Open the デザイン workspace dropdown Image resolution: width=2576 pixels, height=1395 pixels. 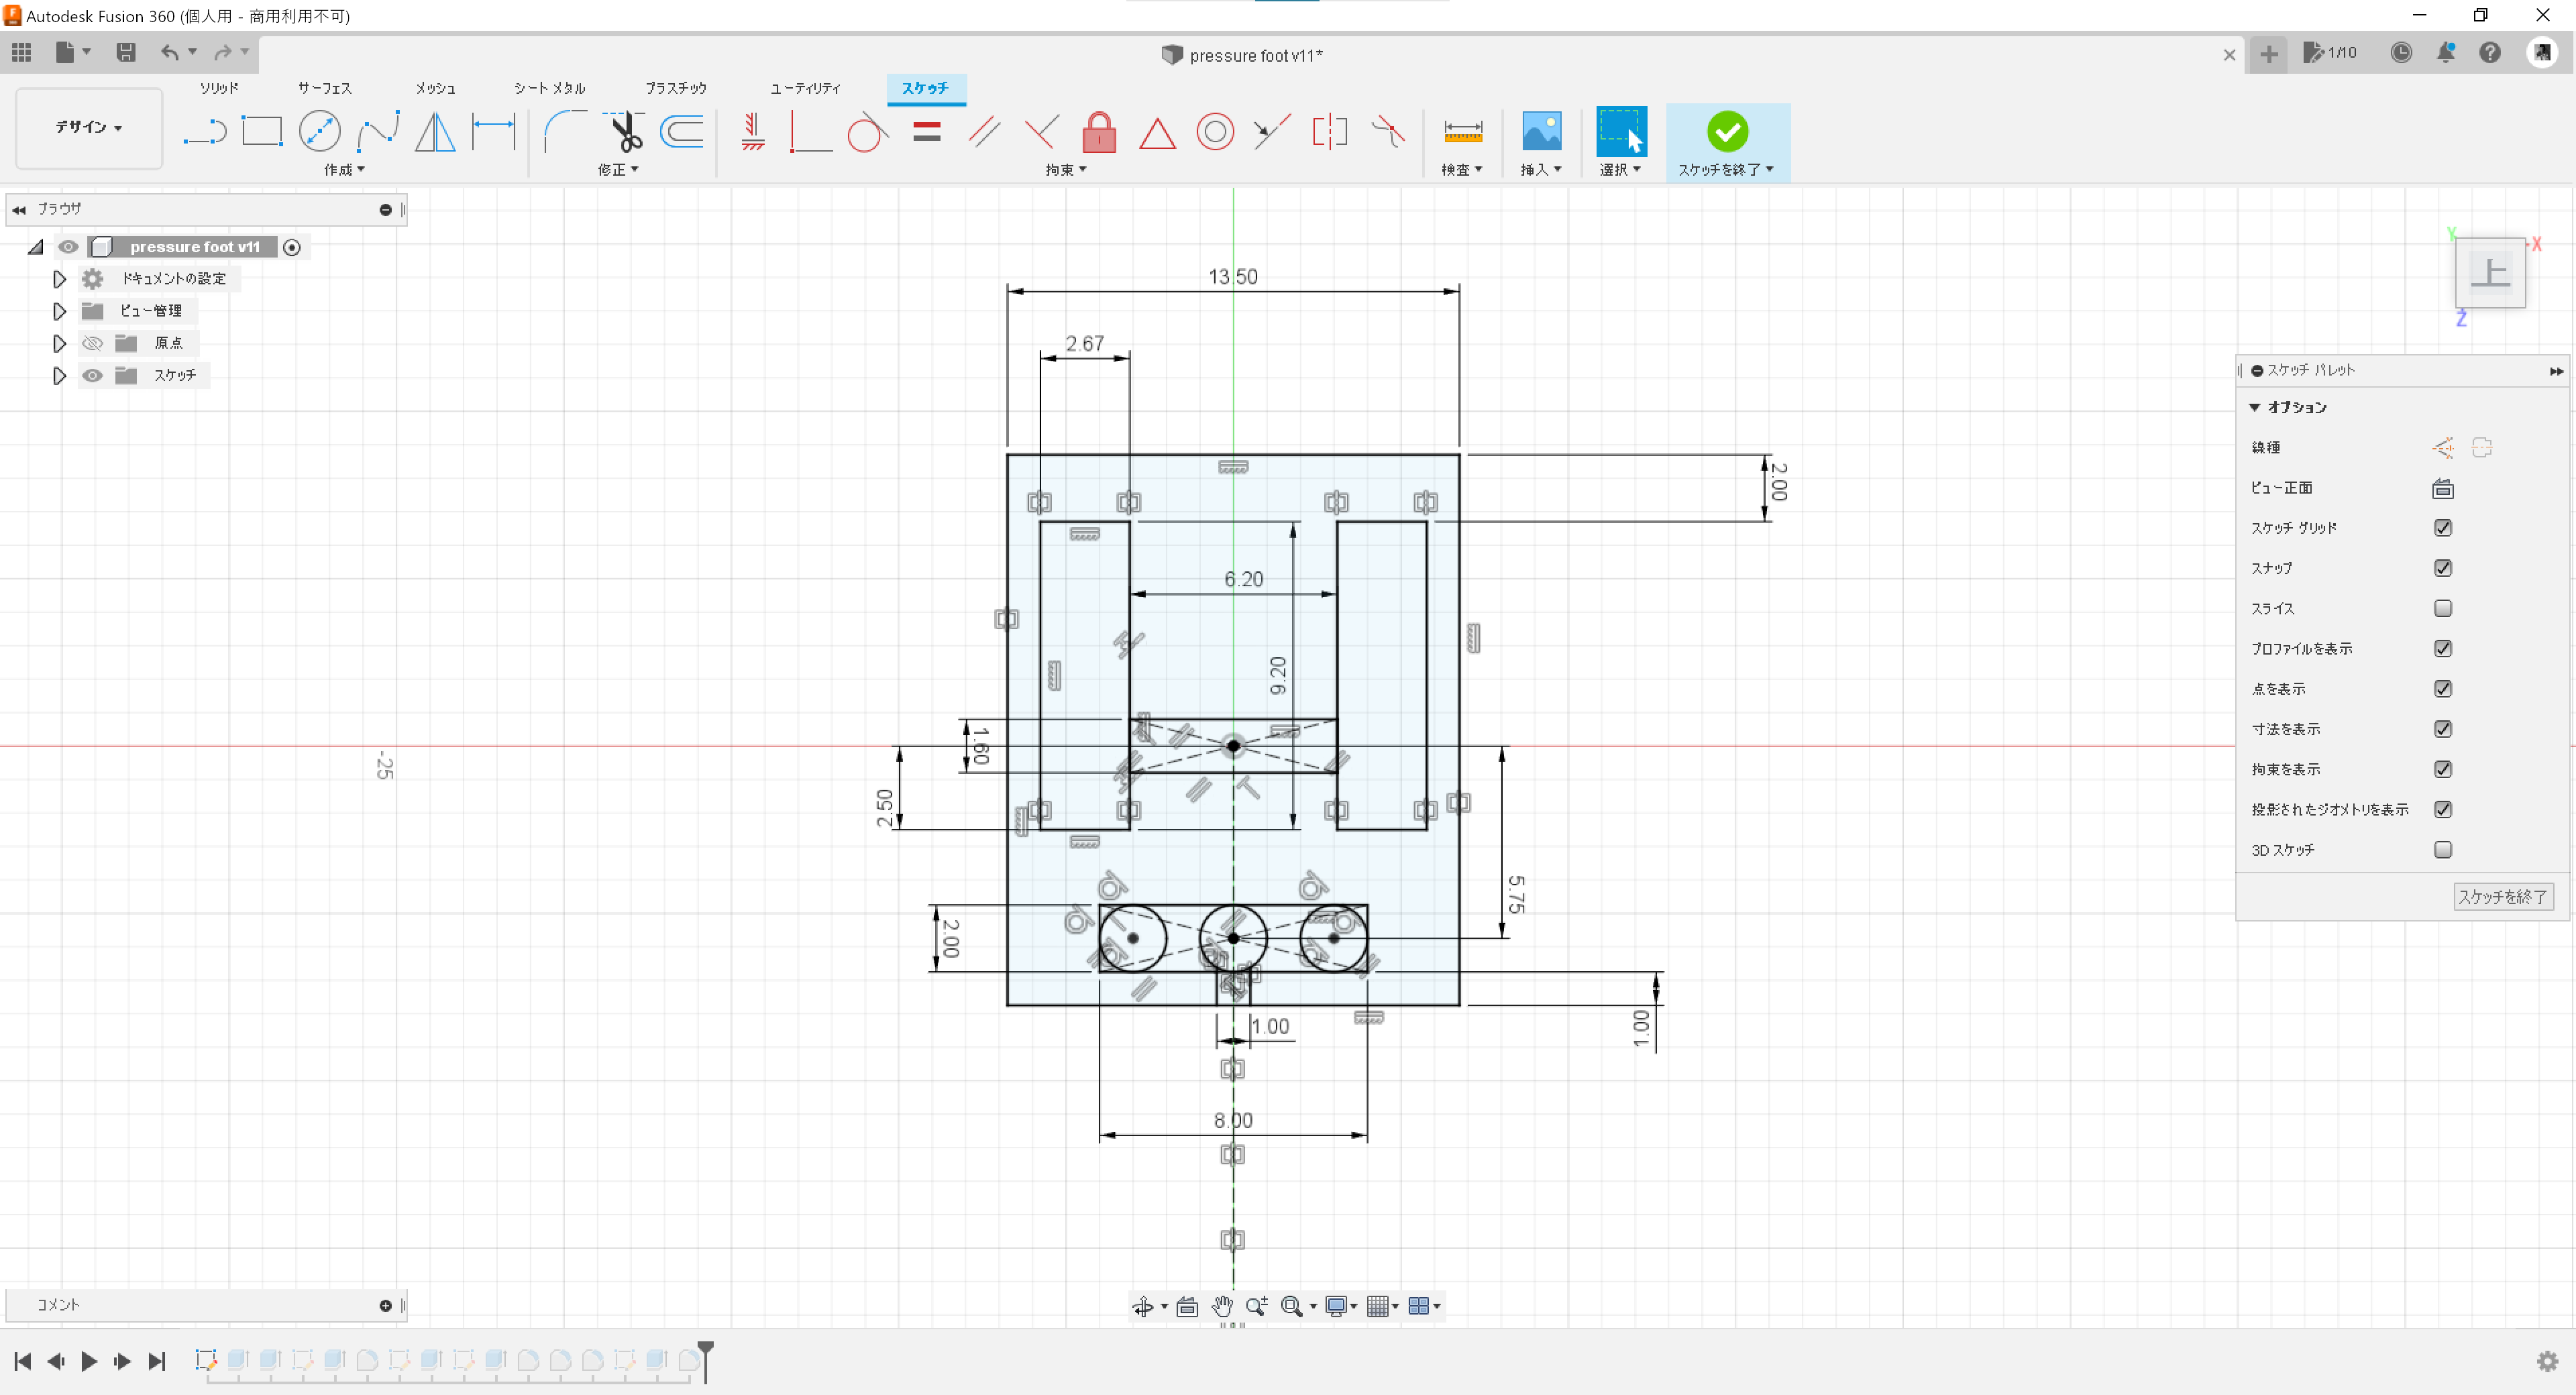pos(88,127)
